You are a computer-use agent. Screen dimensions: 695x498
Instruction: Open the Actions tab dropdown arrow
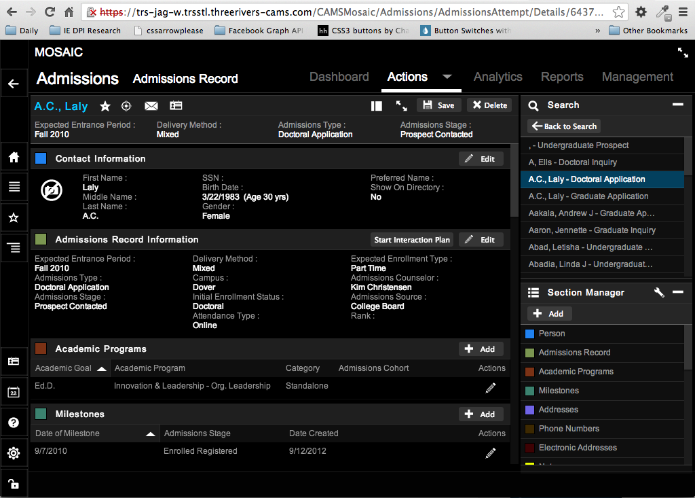447,77
